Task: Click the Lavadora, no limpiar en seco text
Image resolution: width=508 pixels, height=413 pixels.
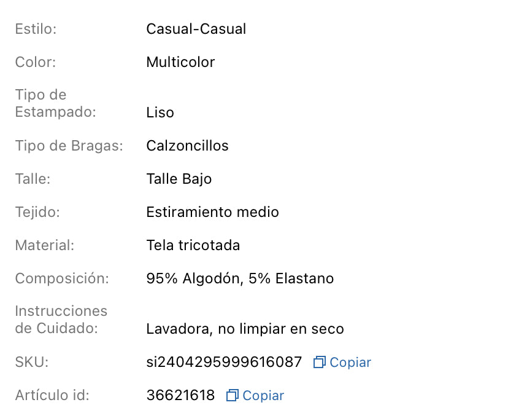Action: (x=245, y=329)
